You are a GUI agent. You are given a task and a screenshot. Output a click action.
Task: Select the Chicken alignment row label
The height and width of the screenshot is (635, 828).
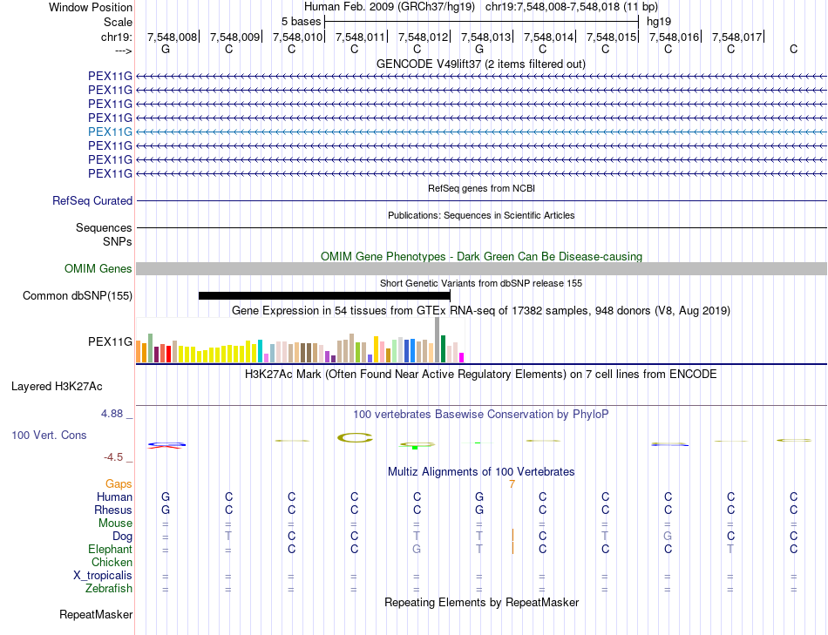tap(112, 562)
